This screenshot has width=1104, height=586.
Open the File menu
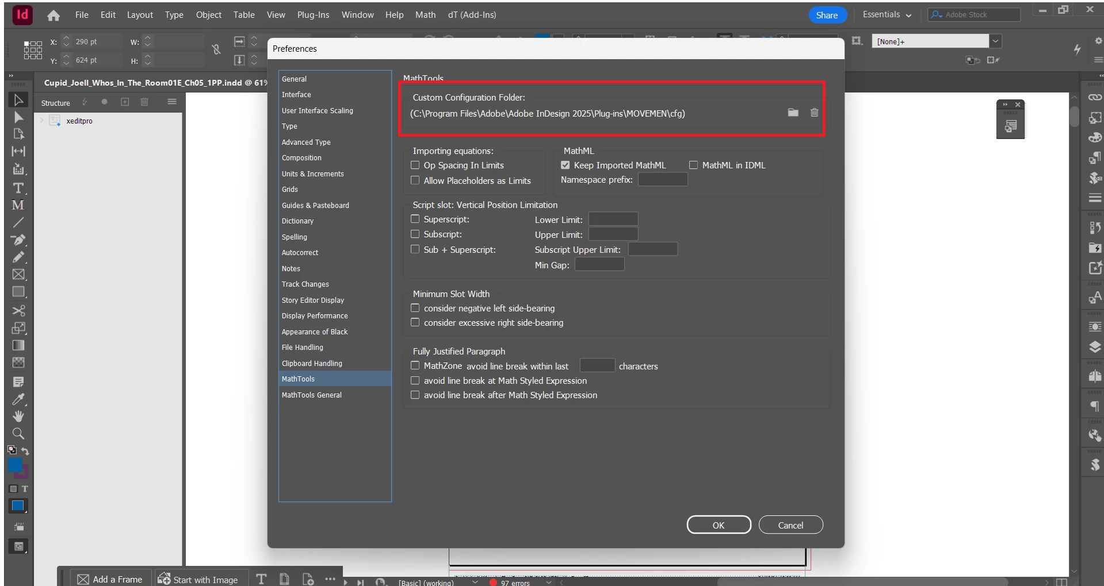pyautogui.click(x=82, y=15)
